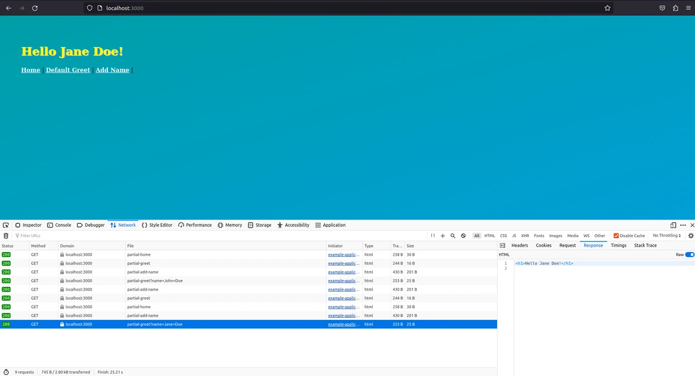Open Network settings gear icon

click(x=691, y=236)
